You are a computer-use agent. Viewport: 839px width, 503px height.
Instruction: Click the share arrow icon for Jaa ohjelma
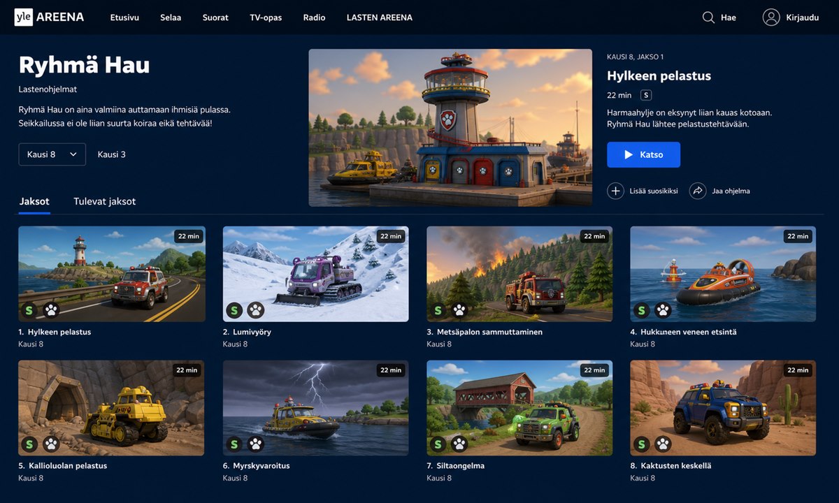[698, 191]
